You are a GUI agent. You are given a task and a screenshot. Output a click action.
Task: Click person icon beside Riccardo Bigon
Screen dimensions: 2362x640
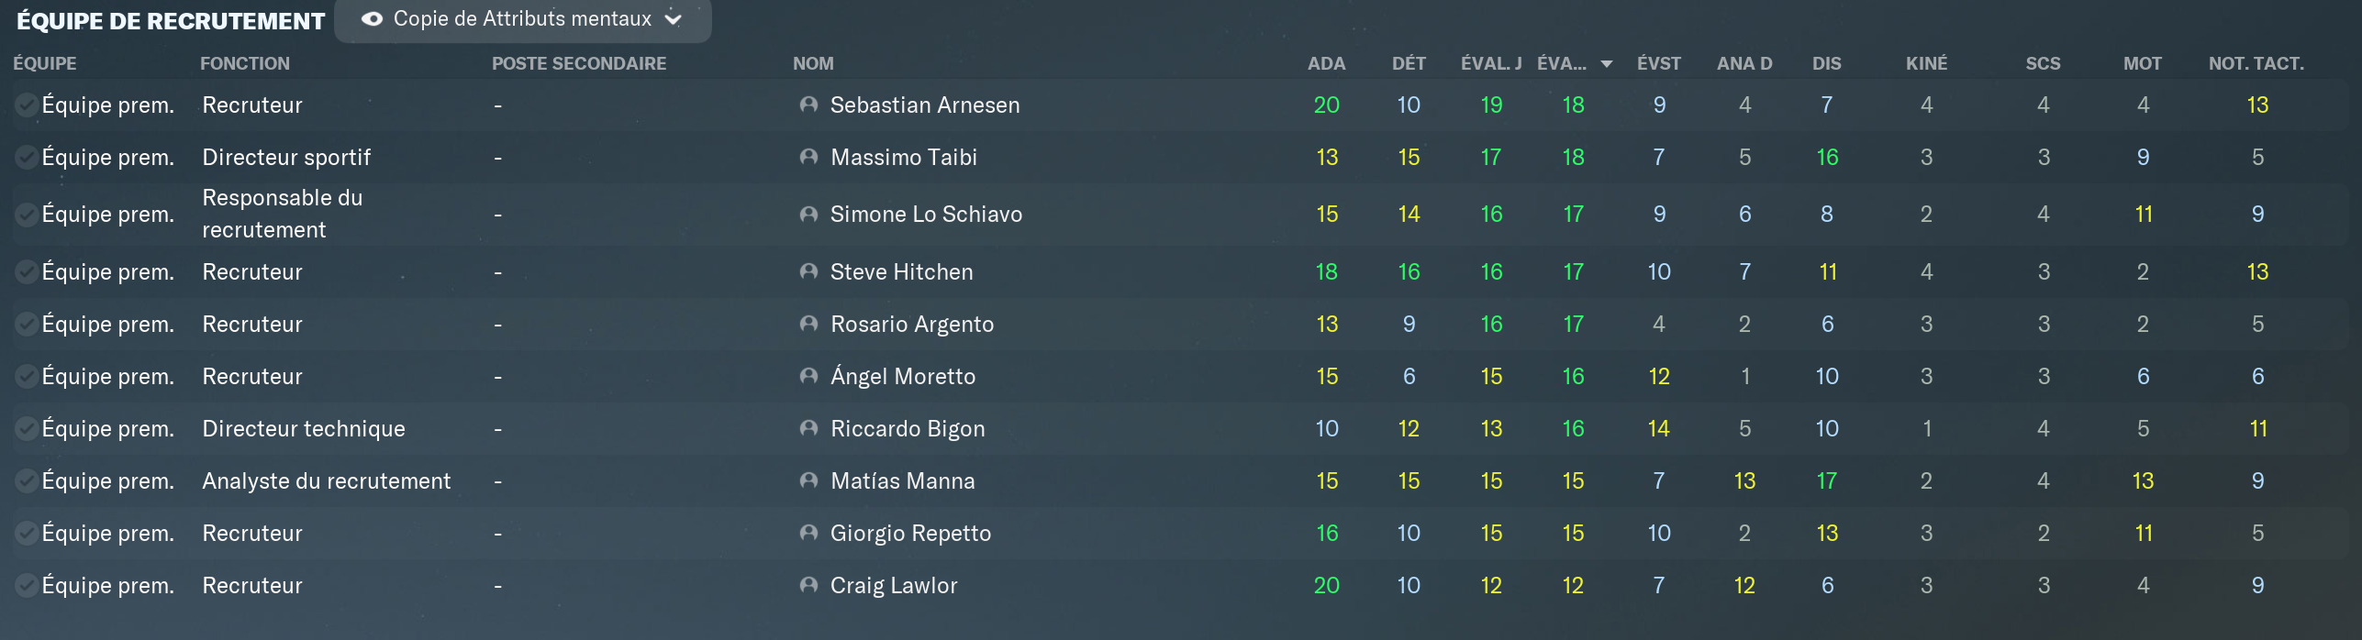click(x=808, y=428)
